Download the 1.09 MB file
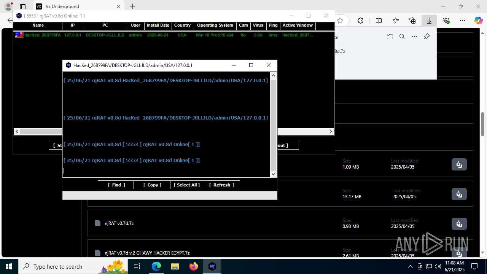This screenshot has height=274, width=487. click(459, 164)
